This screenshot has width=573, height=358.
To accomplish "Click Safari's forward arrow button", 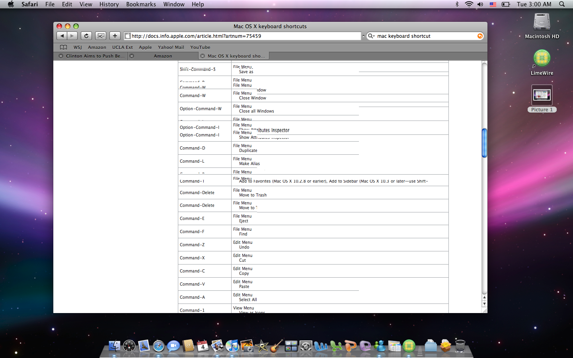I will [72, 36].
